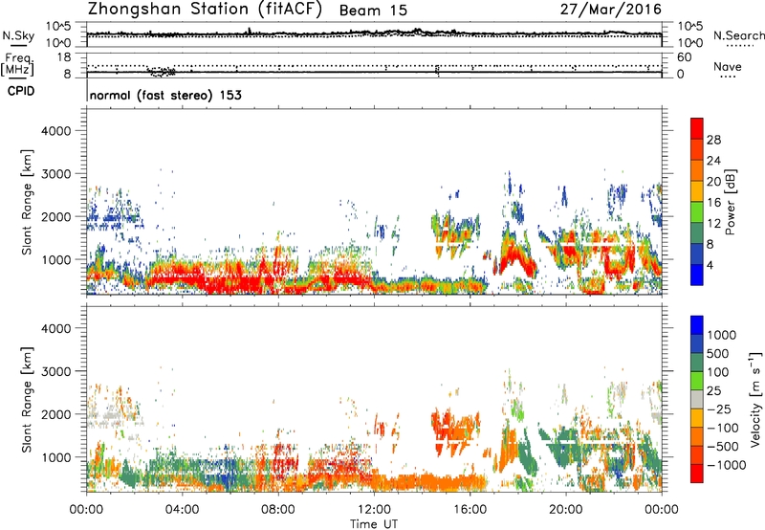Click the '1000' tick on Velocity colorbar
The image size is (765, 530).
pyautogui.click(x=721, y=335)
